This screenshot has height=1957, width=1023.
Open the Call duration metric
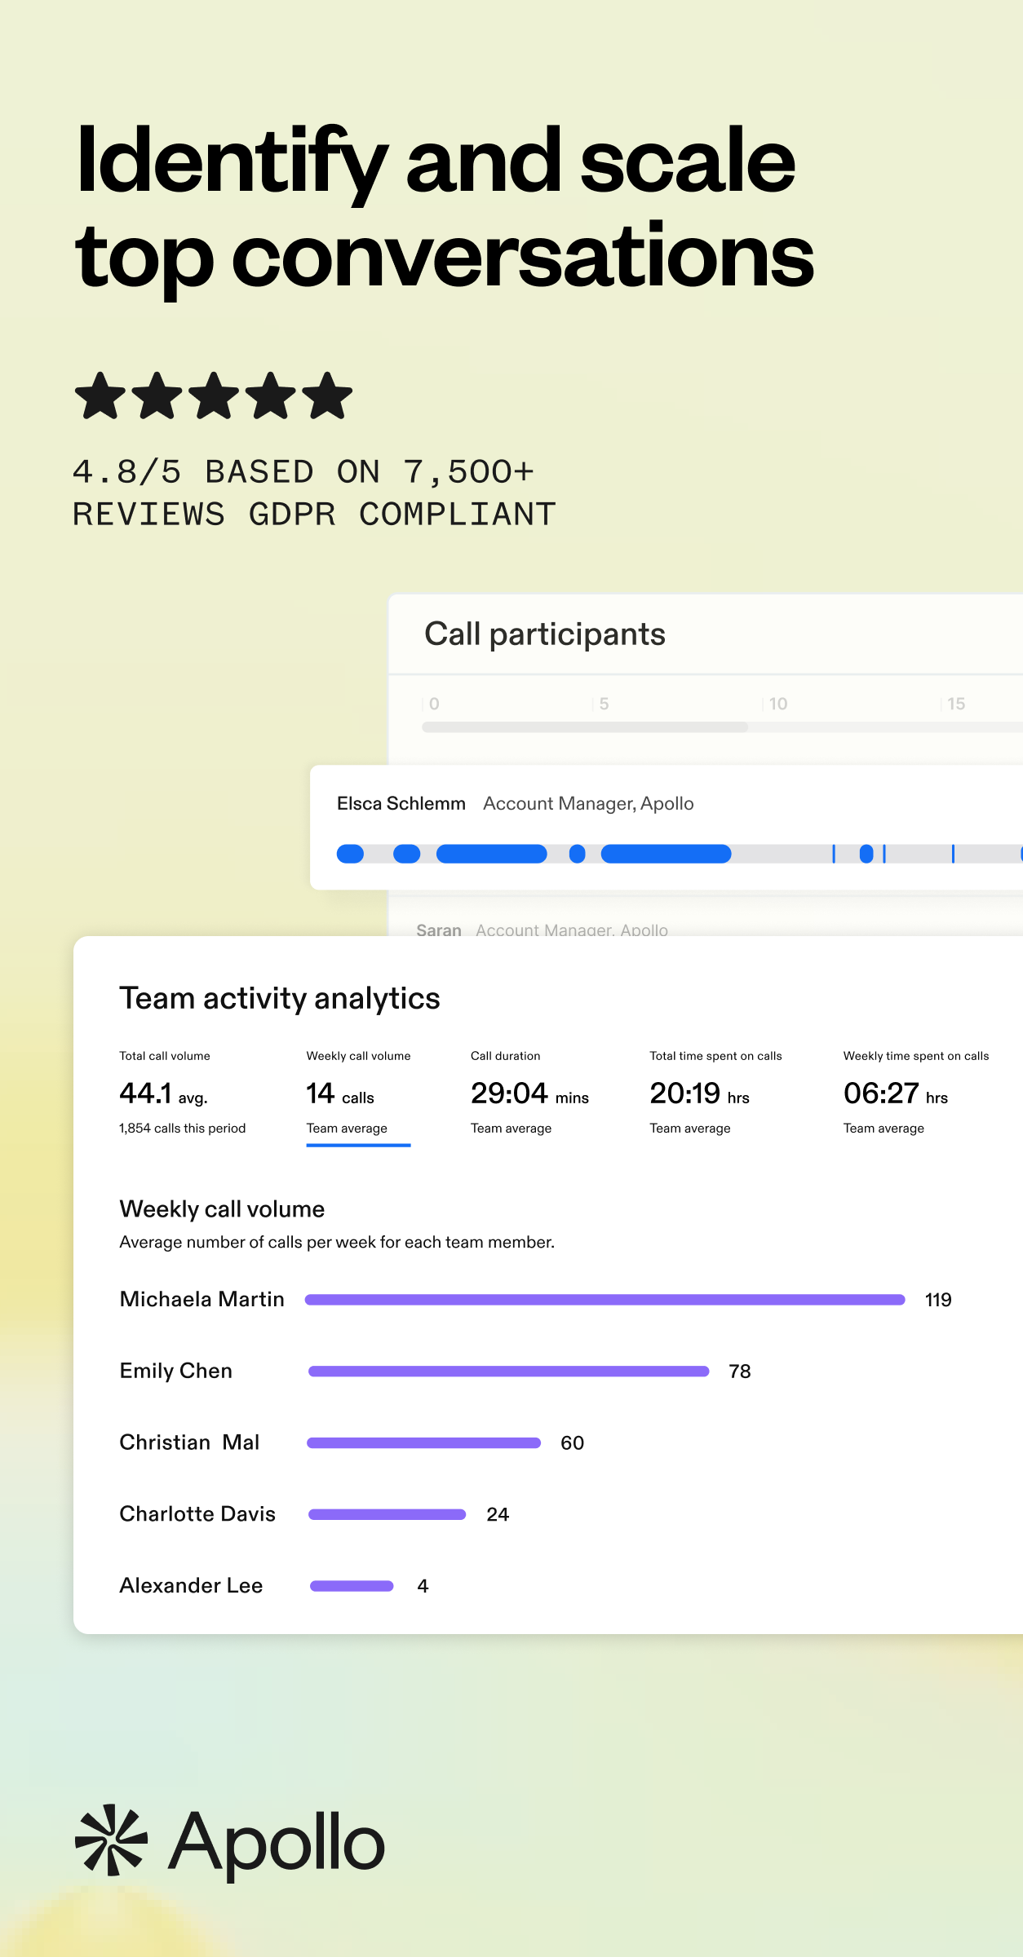tap(529, 1093)
